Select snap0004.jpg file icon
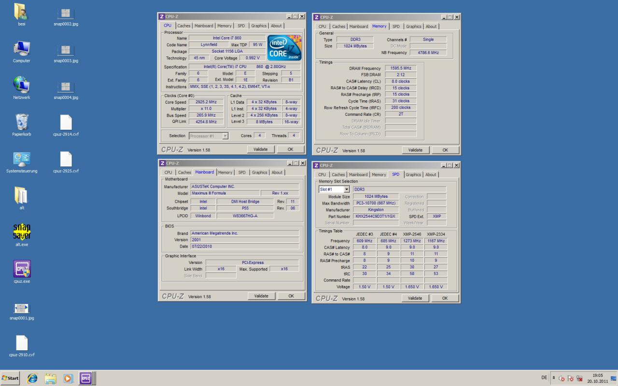The image size is (618, 386). tap(66, 90)
